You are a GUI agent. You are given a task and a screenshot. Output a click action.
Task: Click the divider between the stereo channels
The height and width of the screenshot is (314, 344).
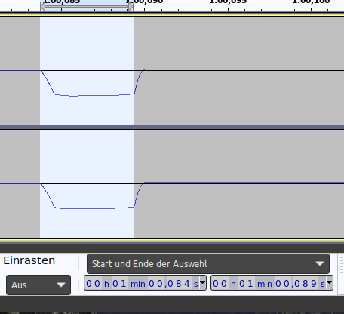[x=172, y=127]
